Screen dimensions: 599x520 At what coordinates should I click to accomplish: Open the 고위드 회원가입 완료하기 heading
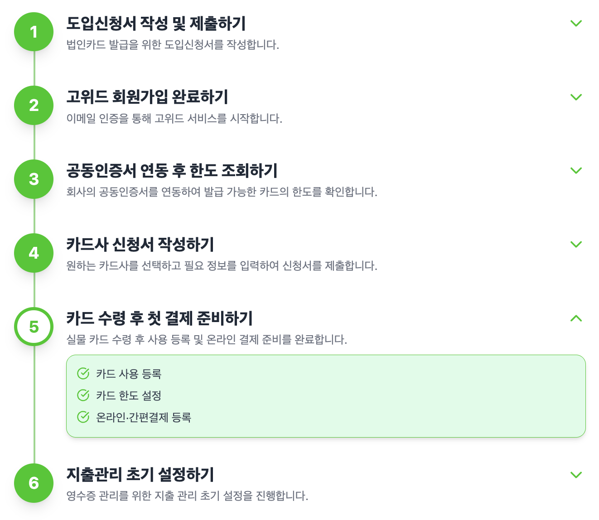point(147,97)
